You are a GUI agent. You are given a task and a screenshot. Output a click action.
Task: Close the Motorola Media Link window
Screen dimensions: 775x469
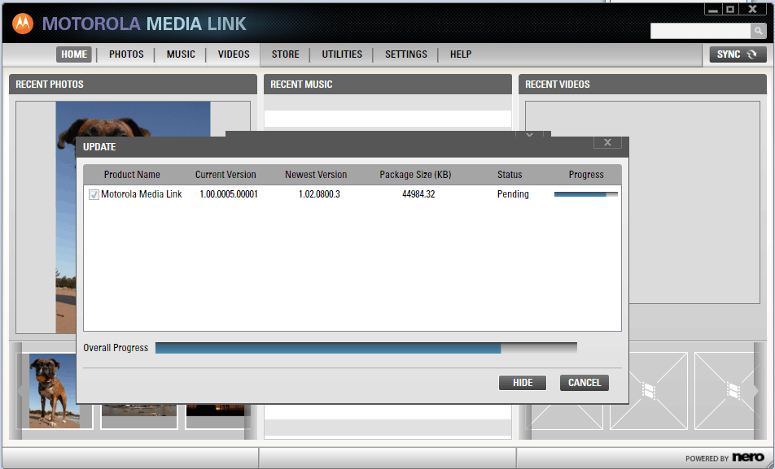point(753,9)
